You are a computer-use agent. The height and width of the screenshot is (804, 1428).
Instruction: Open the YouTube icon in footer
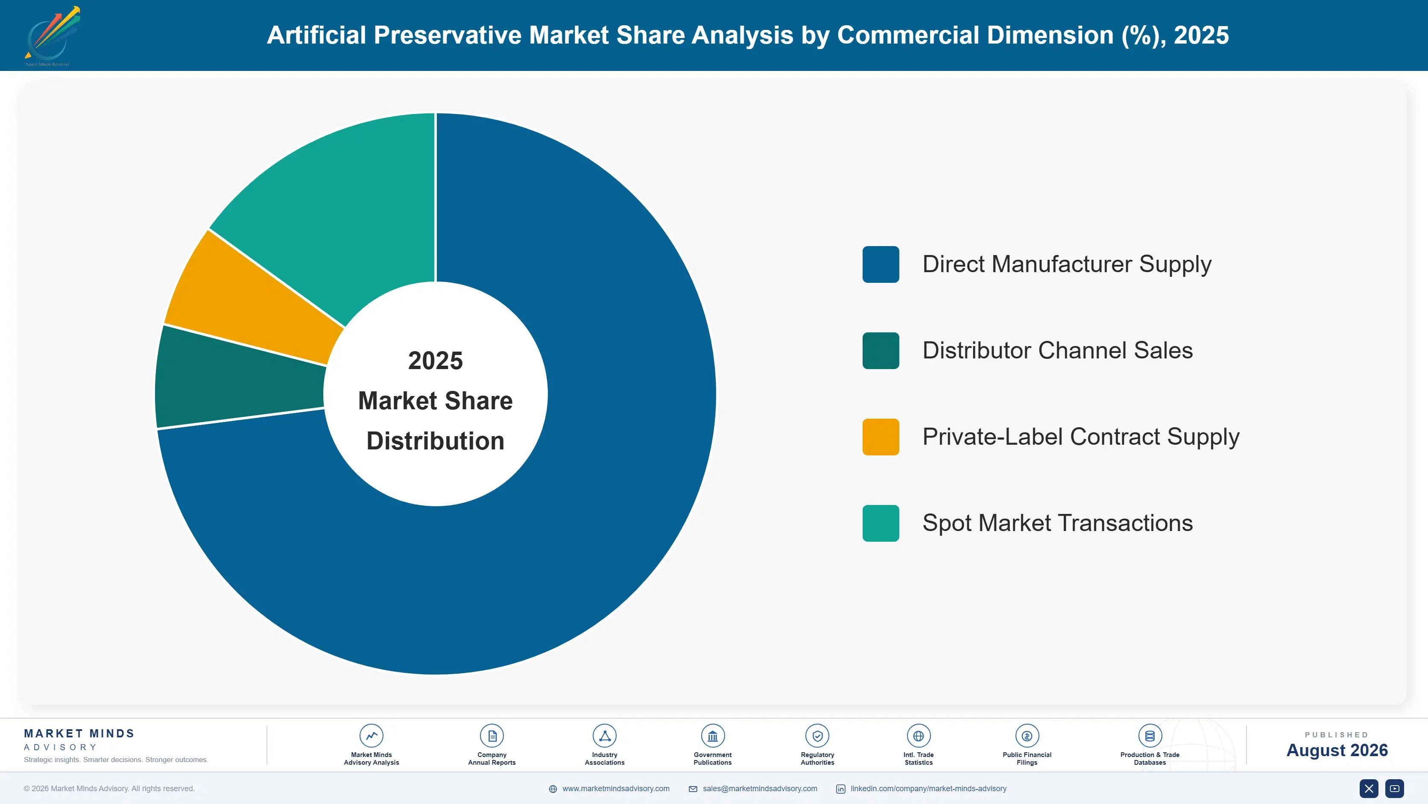pyautogui.click(x=1395, y=788)
